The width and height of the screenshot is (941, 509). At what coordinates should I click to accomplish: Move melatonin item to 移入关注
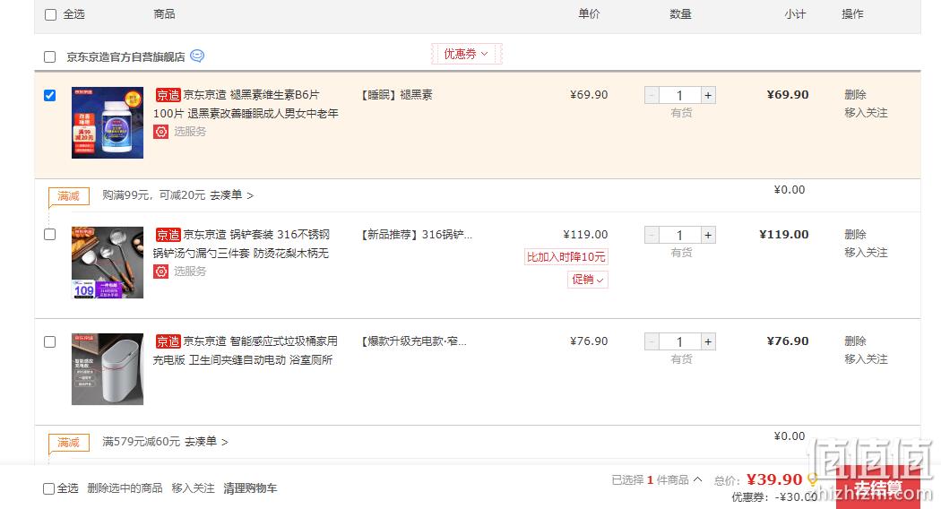[866, 112]
